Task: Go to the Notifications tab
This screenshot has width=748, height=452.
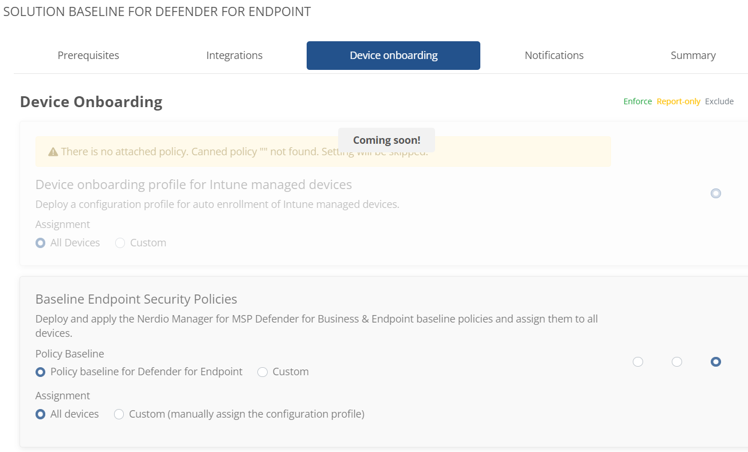Action: click(x=554, y=56)
